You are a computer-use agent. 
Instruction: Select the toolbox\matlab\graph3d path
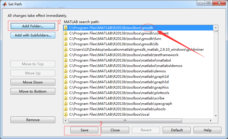point(138,82)
